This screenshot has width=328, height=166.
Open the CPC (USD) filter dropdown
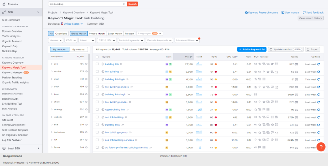(x=107, y=41)
